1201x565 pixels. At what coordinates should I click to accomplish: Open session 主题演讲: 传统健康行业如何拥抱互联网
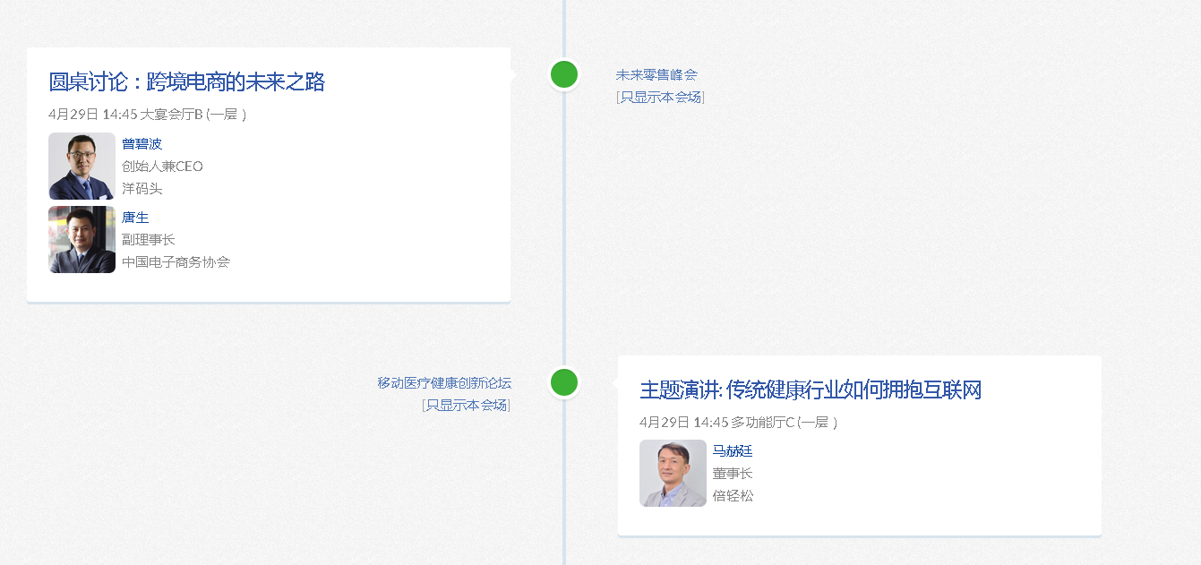[811, 390]
